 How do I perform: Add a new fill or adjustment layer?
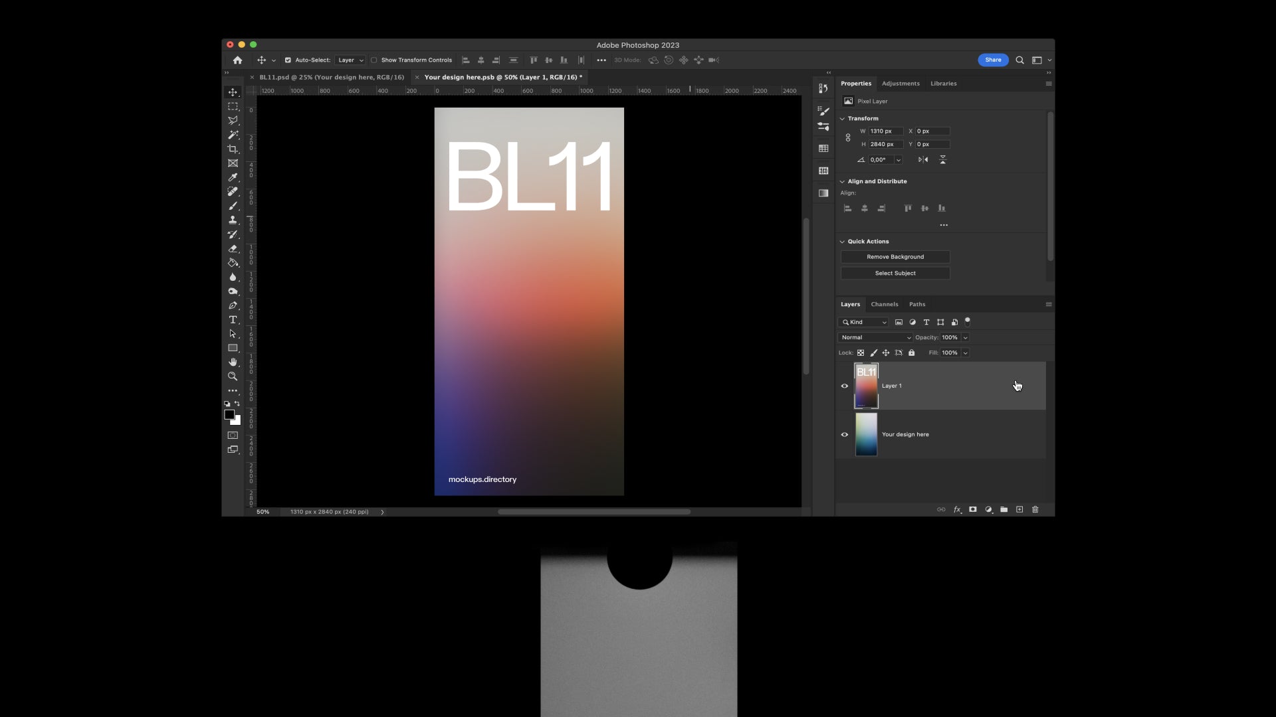988,510
